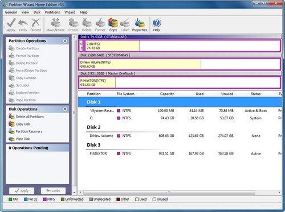Open Properties from the toolbar
The width and height of the screenshot is (285, 212).
coord(140,25)
